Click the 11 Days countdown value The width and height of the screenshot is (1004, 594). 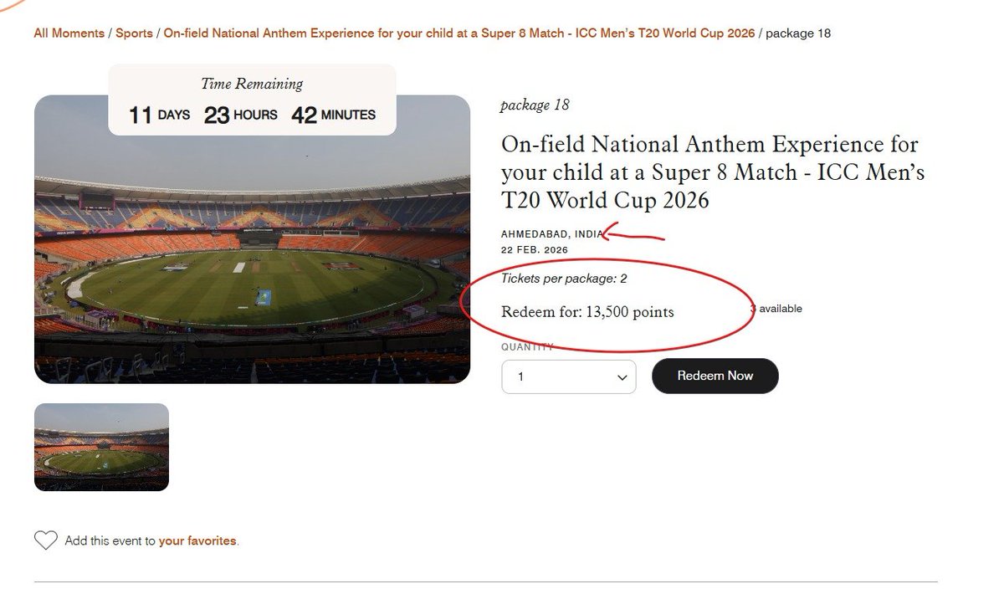coord(159,115)
